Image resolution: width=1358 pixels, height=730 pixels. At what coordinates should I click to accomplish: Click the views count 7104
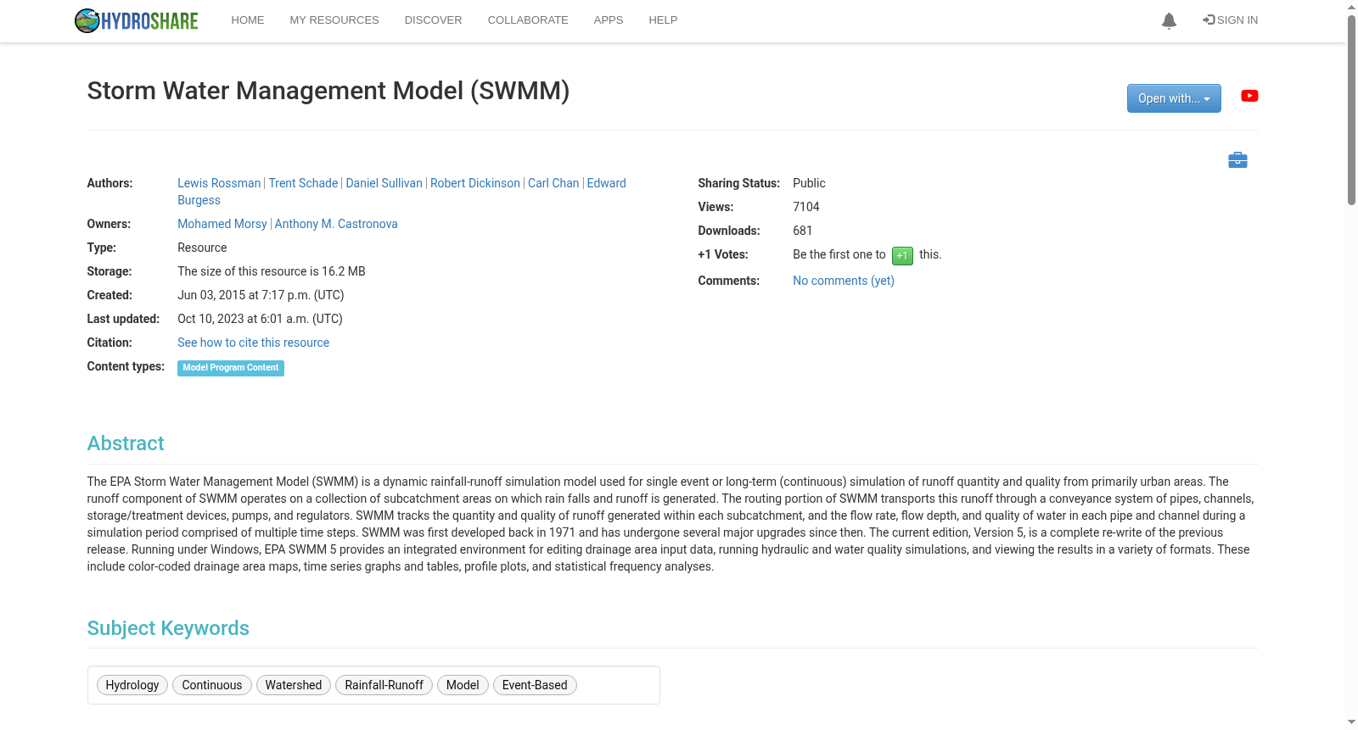806,207
